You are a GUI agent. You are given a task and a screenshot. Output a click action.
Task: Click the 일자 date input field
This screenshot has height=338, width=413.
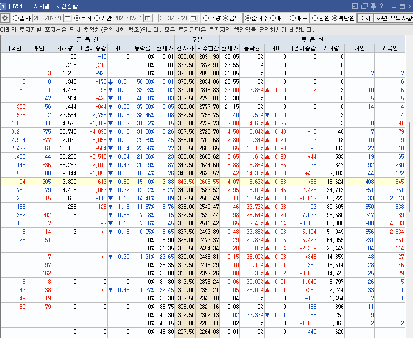point(48,18)
